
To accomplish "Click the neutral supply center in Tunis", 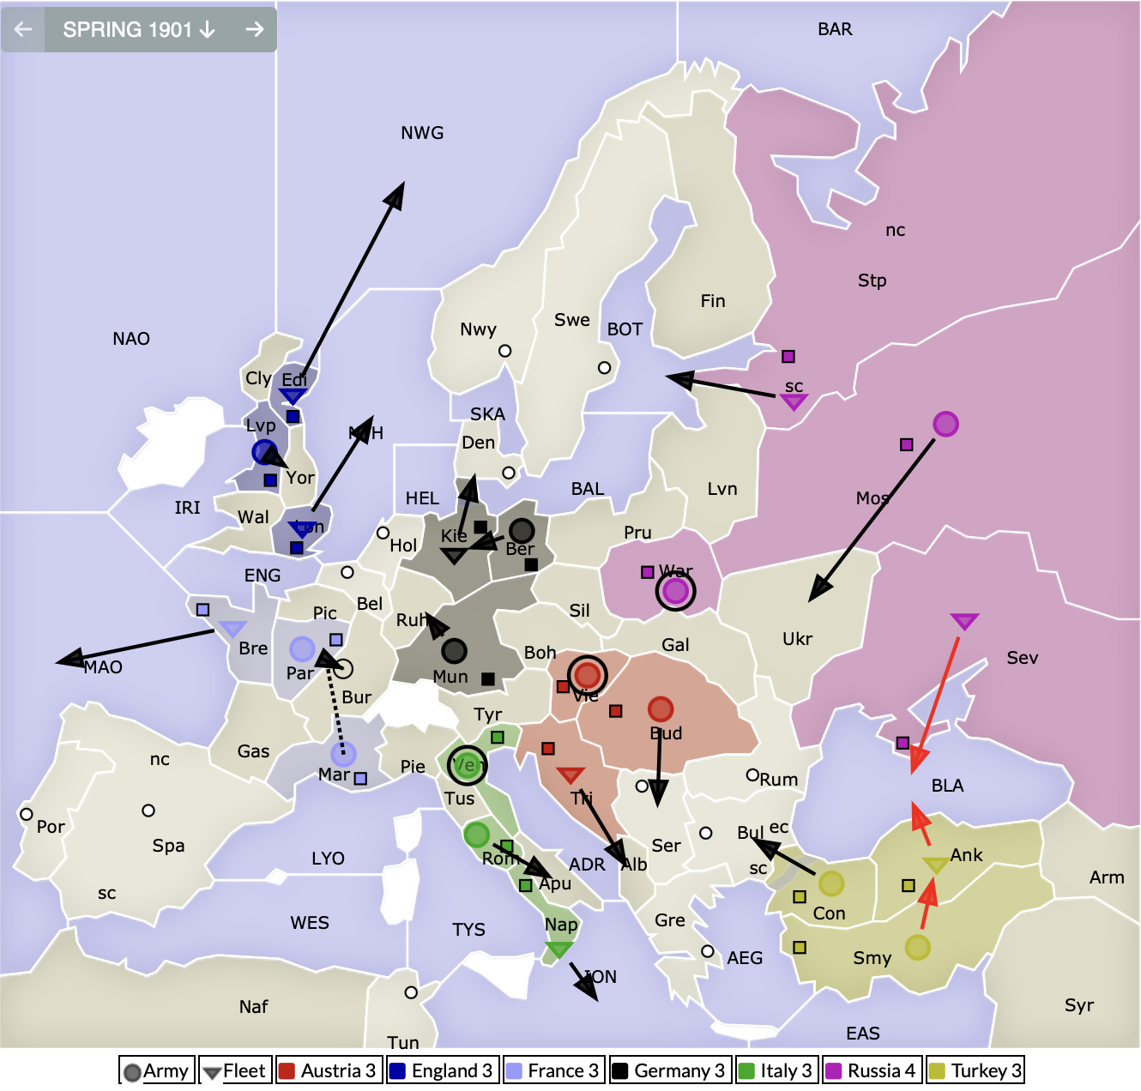I will (411, 992).
